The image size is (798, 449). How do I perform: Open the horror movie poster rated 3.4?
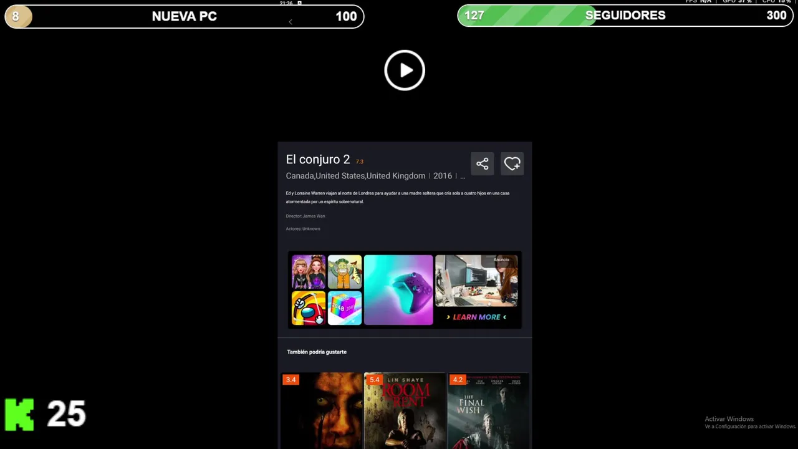[322, 410]
